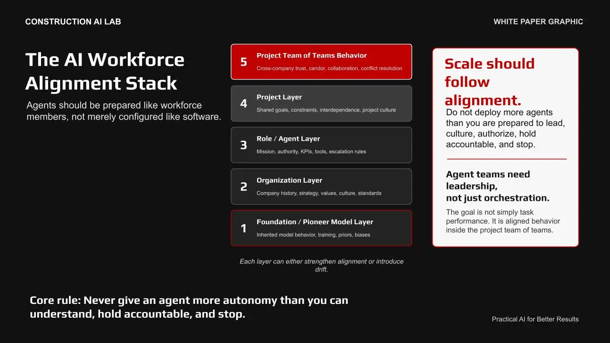This screenshot has height=343, width=610.
Task: Click the number 2 layer label
Action: [x=244, y=187]
